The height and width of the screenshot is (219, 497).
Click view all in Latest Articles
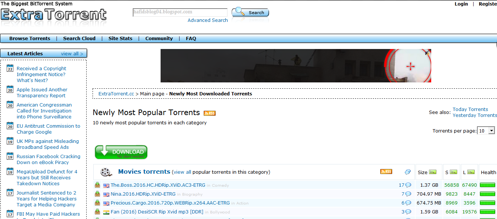[72, 53]
